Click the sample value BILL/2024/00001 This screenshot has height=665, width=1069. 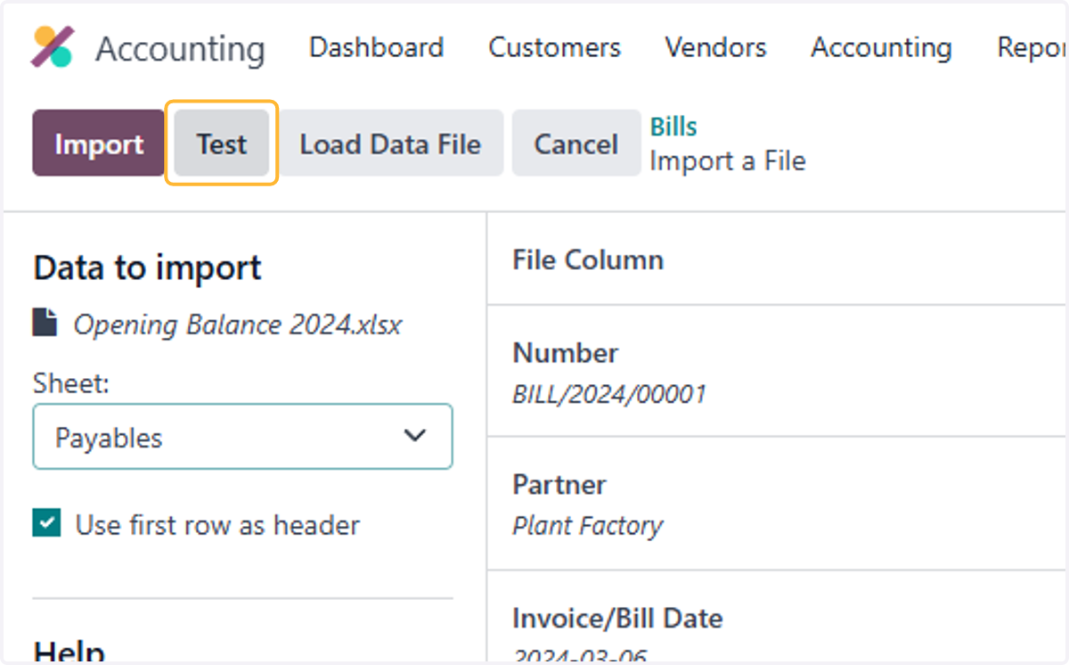click(609, 394)
